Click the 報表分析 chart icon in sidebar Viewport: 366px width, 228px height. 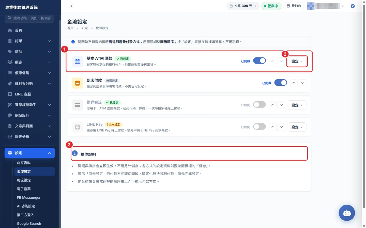point(10,137)
